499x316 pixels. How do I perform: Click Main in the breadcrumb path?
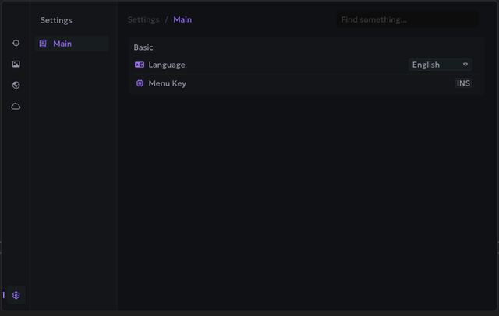182,19
